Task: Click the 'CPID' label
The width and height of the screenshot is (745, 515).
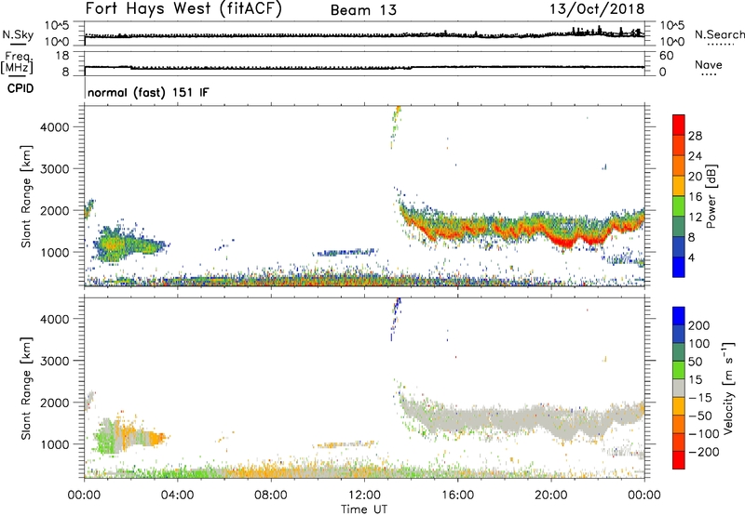Action: [x=20, y=88]
